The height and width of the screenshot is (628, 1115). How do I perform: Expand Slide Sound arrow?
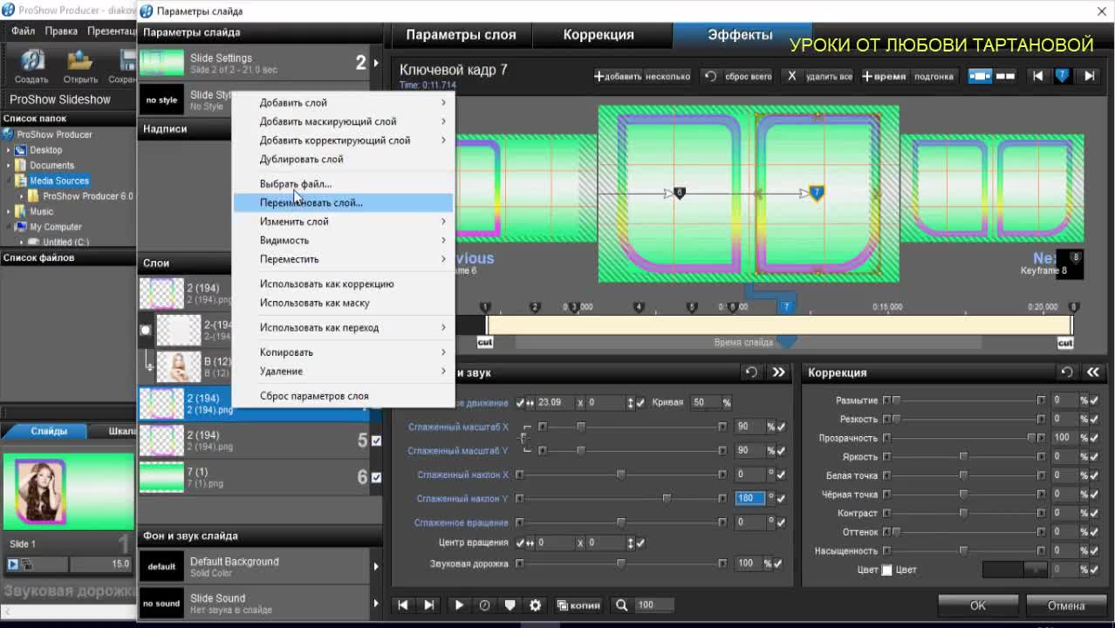tap(376, 603)
